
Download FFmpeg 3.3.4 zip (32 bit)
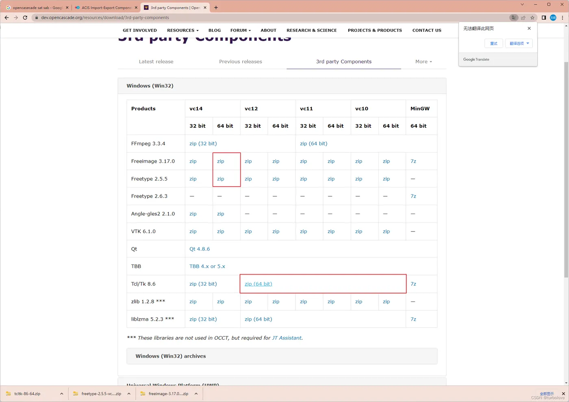(x=203, y=144)
